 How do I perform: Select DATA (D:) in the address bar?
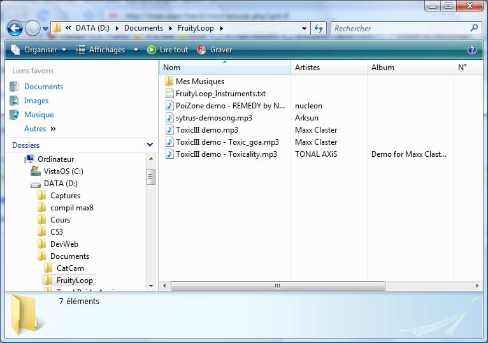[92, 28]
